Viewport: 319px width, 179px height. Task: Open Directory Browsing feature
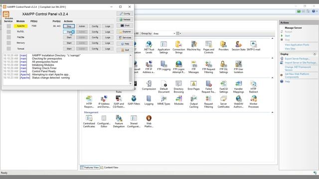178,87
